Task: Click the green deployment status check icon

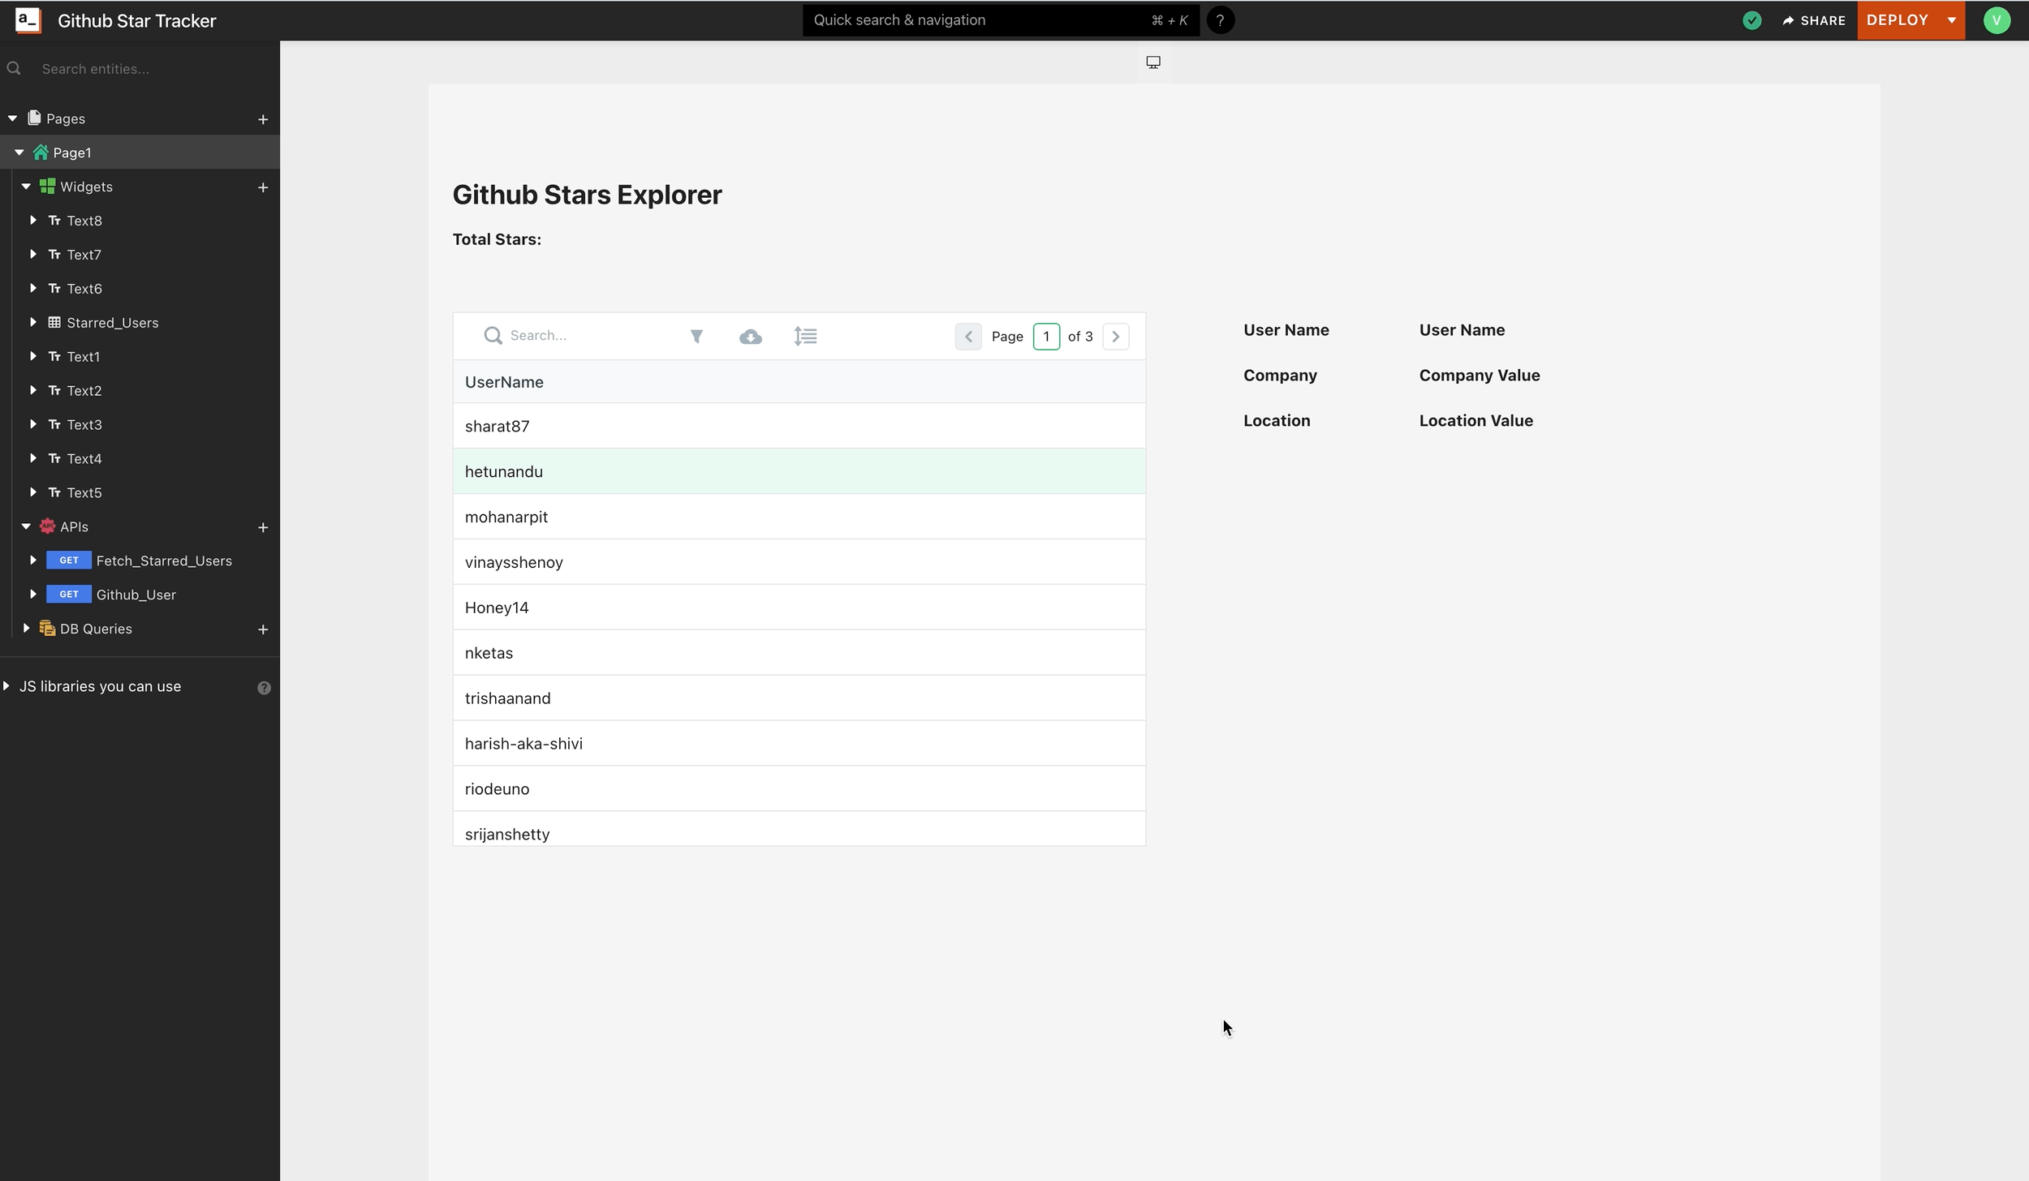Action: pyautogui.click(x=1751, y=19)
